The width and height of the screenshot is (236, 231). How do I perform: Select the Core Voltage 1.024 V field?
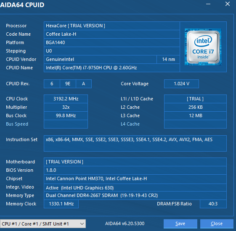tap(181, 84)
